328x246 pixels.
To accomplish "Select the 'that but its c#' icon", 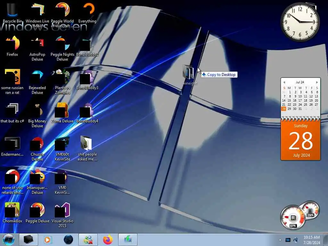I will click(12, 112).
